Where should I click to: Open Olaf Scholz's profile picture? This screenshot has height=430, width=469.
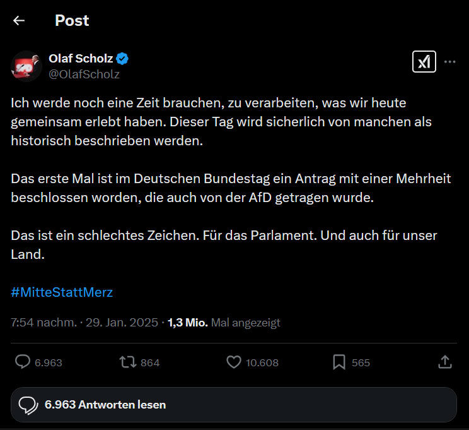(26, 66)
